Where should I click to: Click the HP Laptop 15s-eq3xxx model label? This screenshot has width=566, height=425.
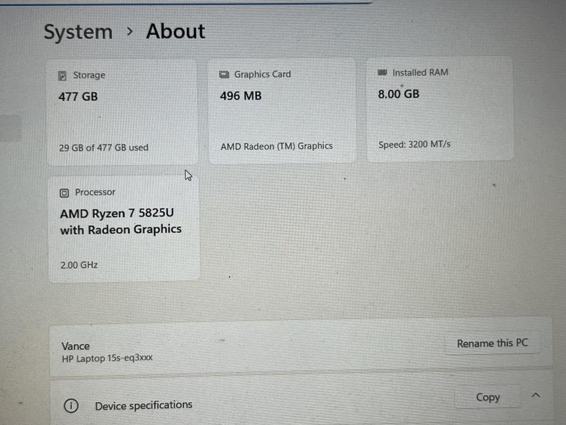(x=106, y=357)
